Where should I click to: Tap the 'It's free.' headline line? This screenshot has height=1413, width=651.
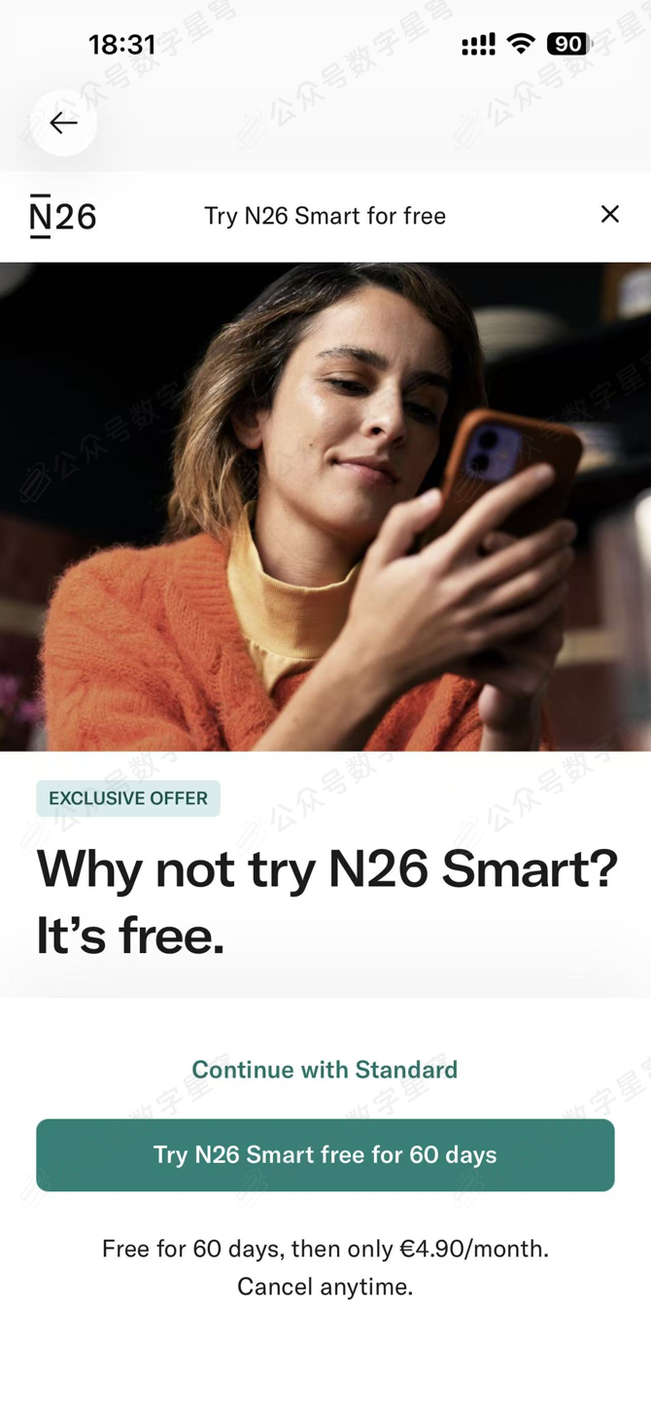(x=130, y=936)
